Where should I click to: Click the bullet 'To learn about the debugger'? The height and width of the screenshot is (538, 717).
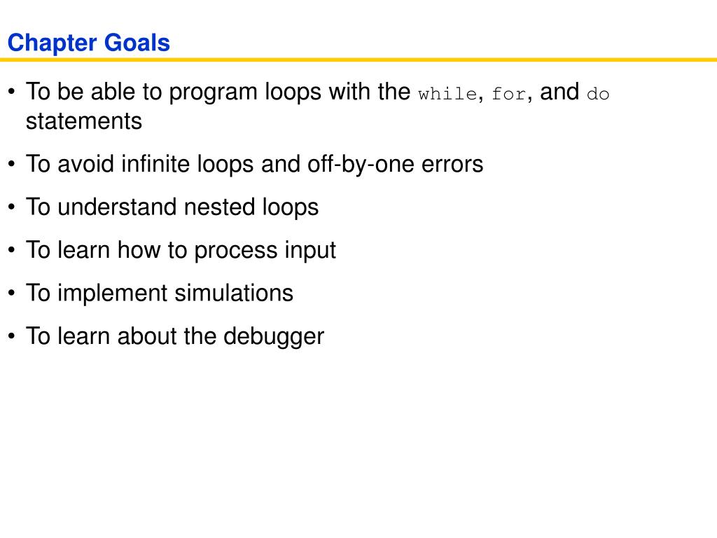[174, 336]
